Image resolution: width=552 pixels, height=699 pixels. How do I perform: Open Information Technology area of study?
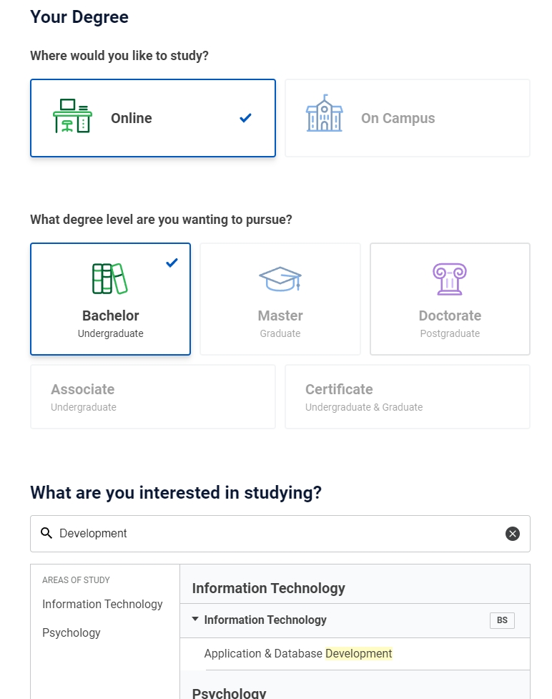coord(102,605)
